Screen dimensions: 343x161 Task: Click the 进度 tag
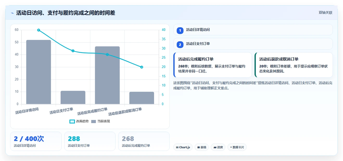(x=218, y=147)
